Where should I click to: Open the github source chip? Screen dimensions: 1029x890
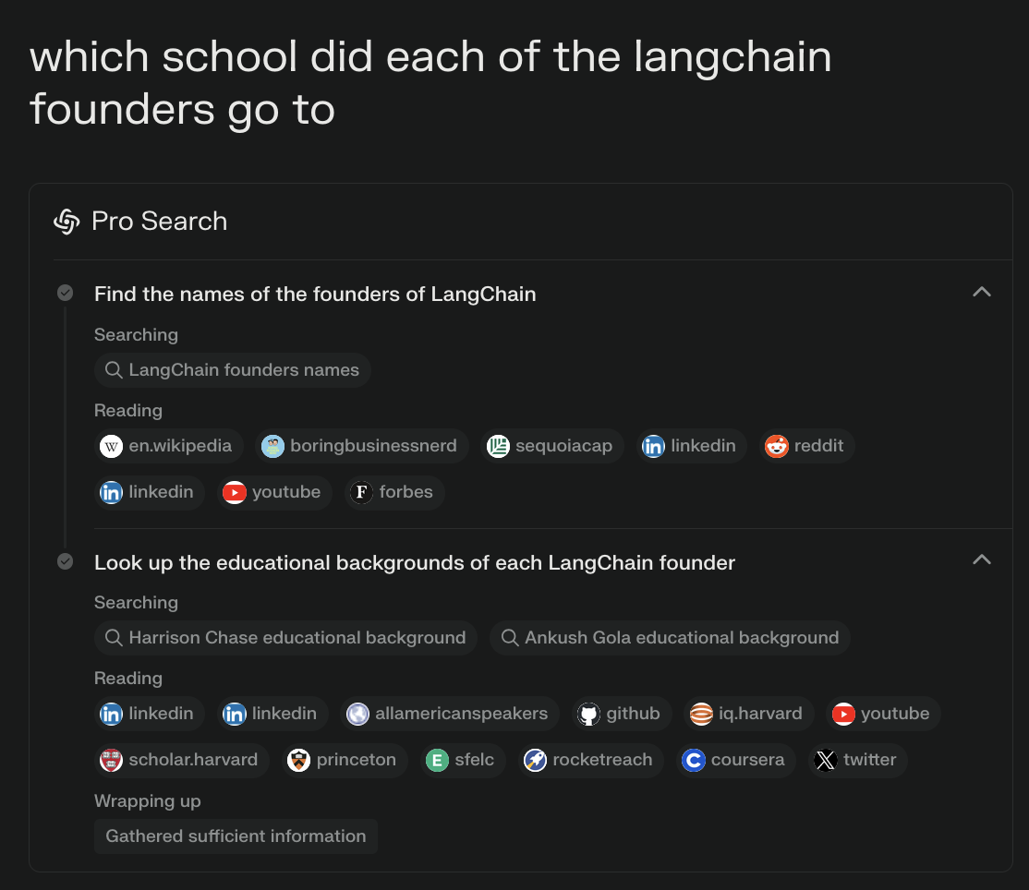pyautogui.click(x=621, y=714)
